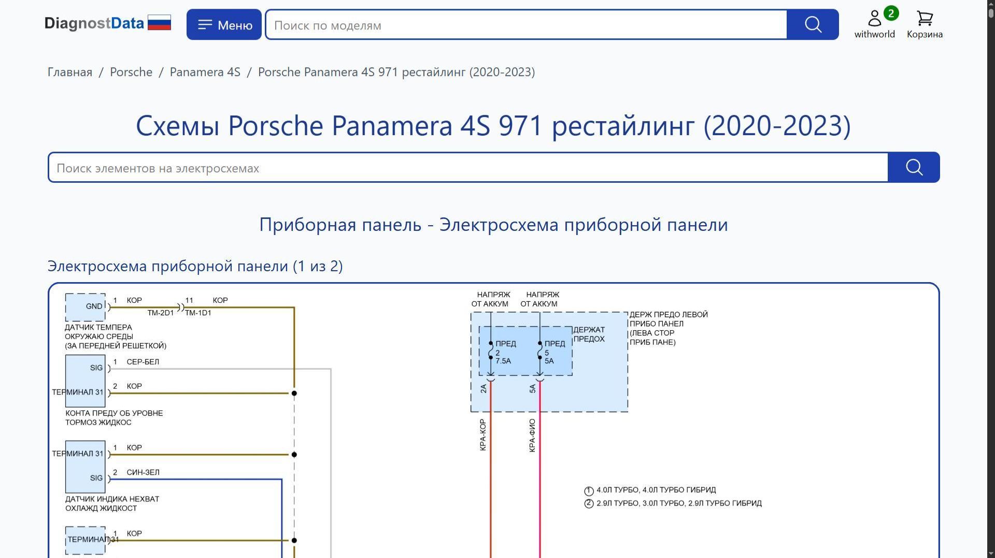The height and width of the screenshot is (558, 995).
Task: Click the Russian flag icon
Action: pyautogui.click(x=159, y=23)
